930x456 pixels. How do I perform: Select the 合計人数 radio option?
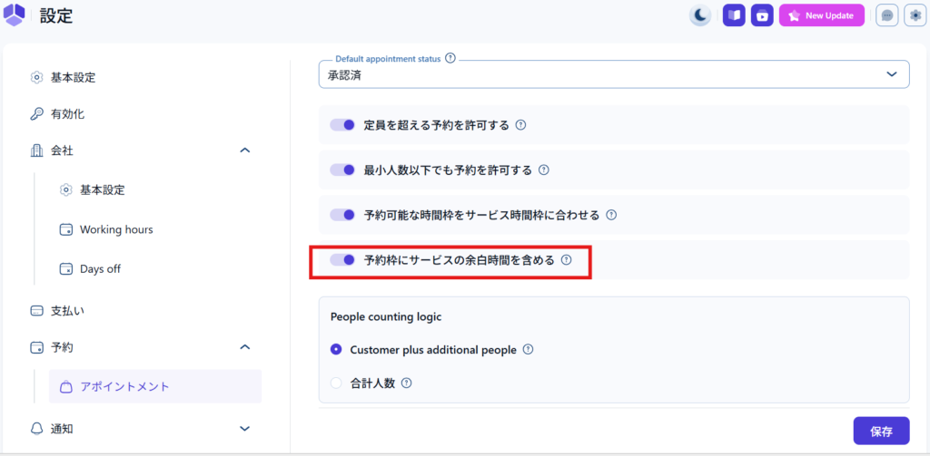click(336, 383)
